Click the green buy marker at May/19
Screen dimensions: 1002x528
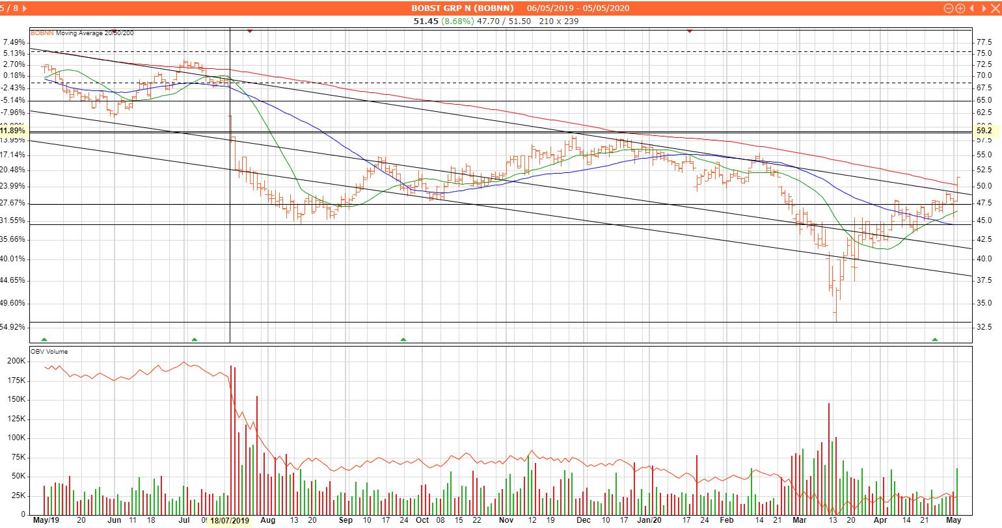click(44, 339)
